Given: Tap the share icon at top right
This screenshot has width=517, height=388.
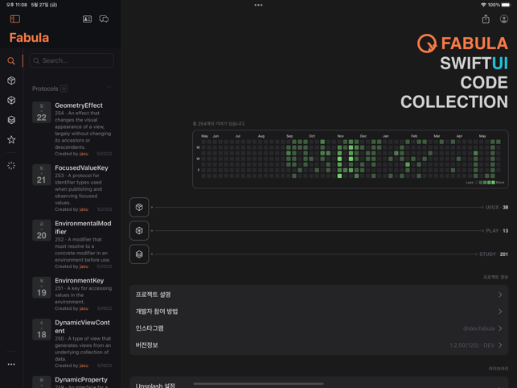Looking at the screenshot, I should (x=486, y=19).
